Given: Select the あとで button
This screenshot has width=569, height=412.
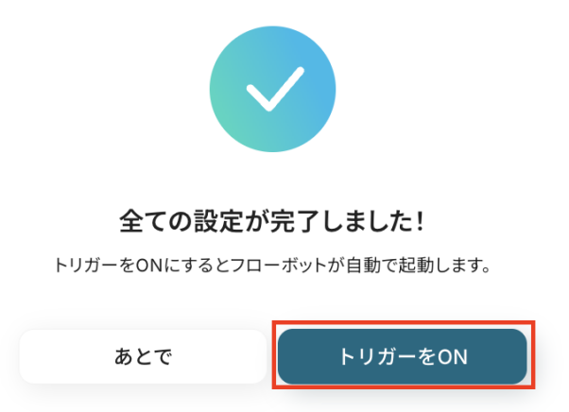Looking at the screenshot, I should (x=143, y=356).
